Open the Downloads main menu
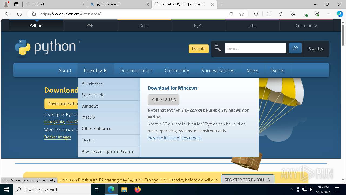 click(x=95, y=70)
